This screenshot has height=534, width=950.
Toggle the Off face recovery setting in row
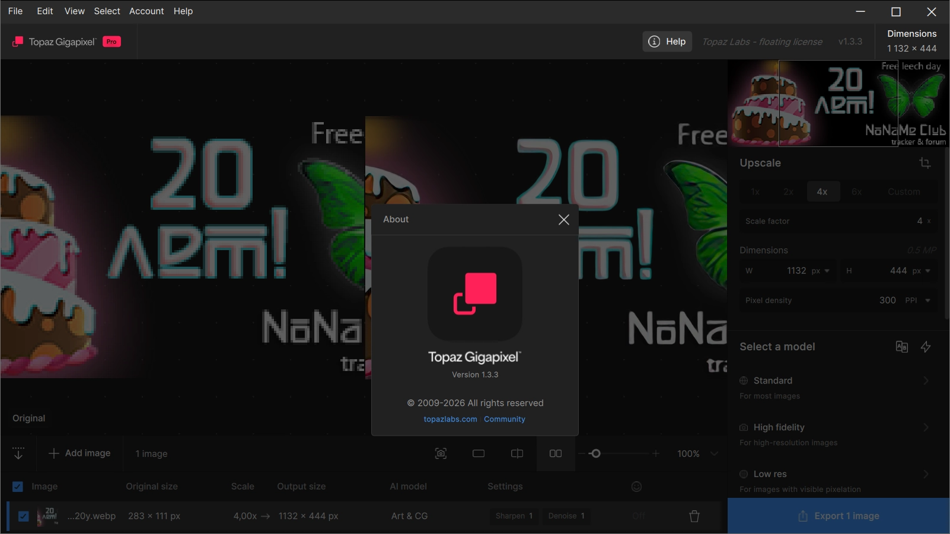(x=639, y=516)
